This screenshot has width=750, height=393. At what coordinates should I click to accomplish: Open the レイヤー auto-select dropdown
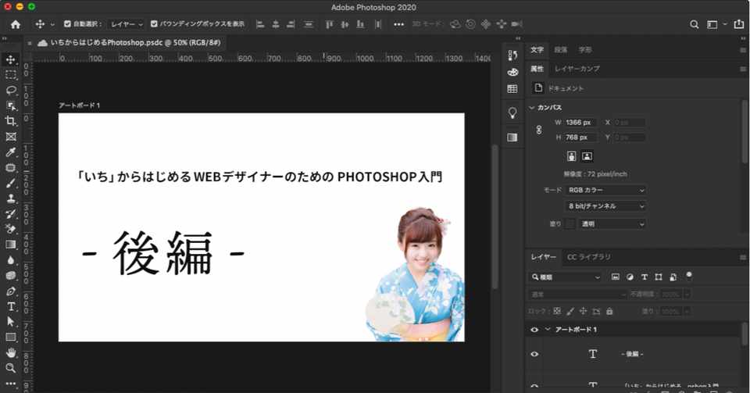[127, 24]
